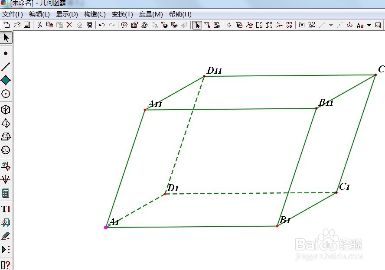Select the point tool in the left sidebar
The width and height of the screenshot is (385, 270).
pos(6,53)
